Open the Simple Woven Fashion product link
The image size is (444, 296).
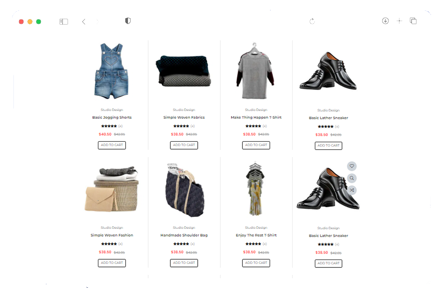pos(112,235)
